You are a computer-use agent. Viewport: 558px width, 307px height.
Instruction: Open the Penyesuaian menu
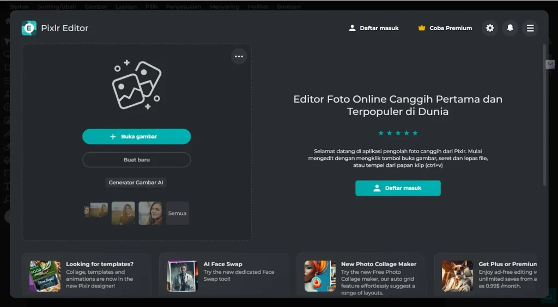(183, 7)
